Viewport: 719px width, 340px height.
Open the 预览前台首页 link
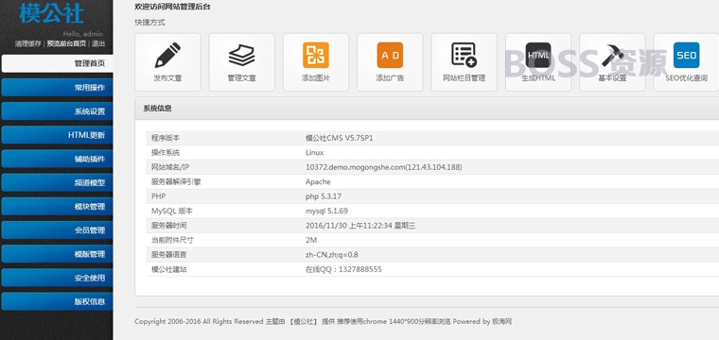(66, 44)
